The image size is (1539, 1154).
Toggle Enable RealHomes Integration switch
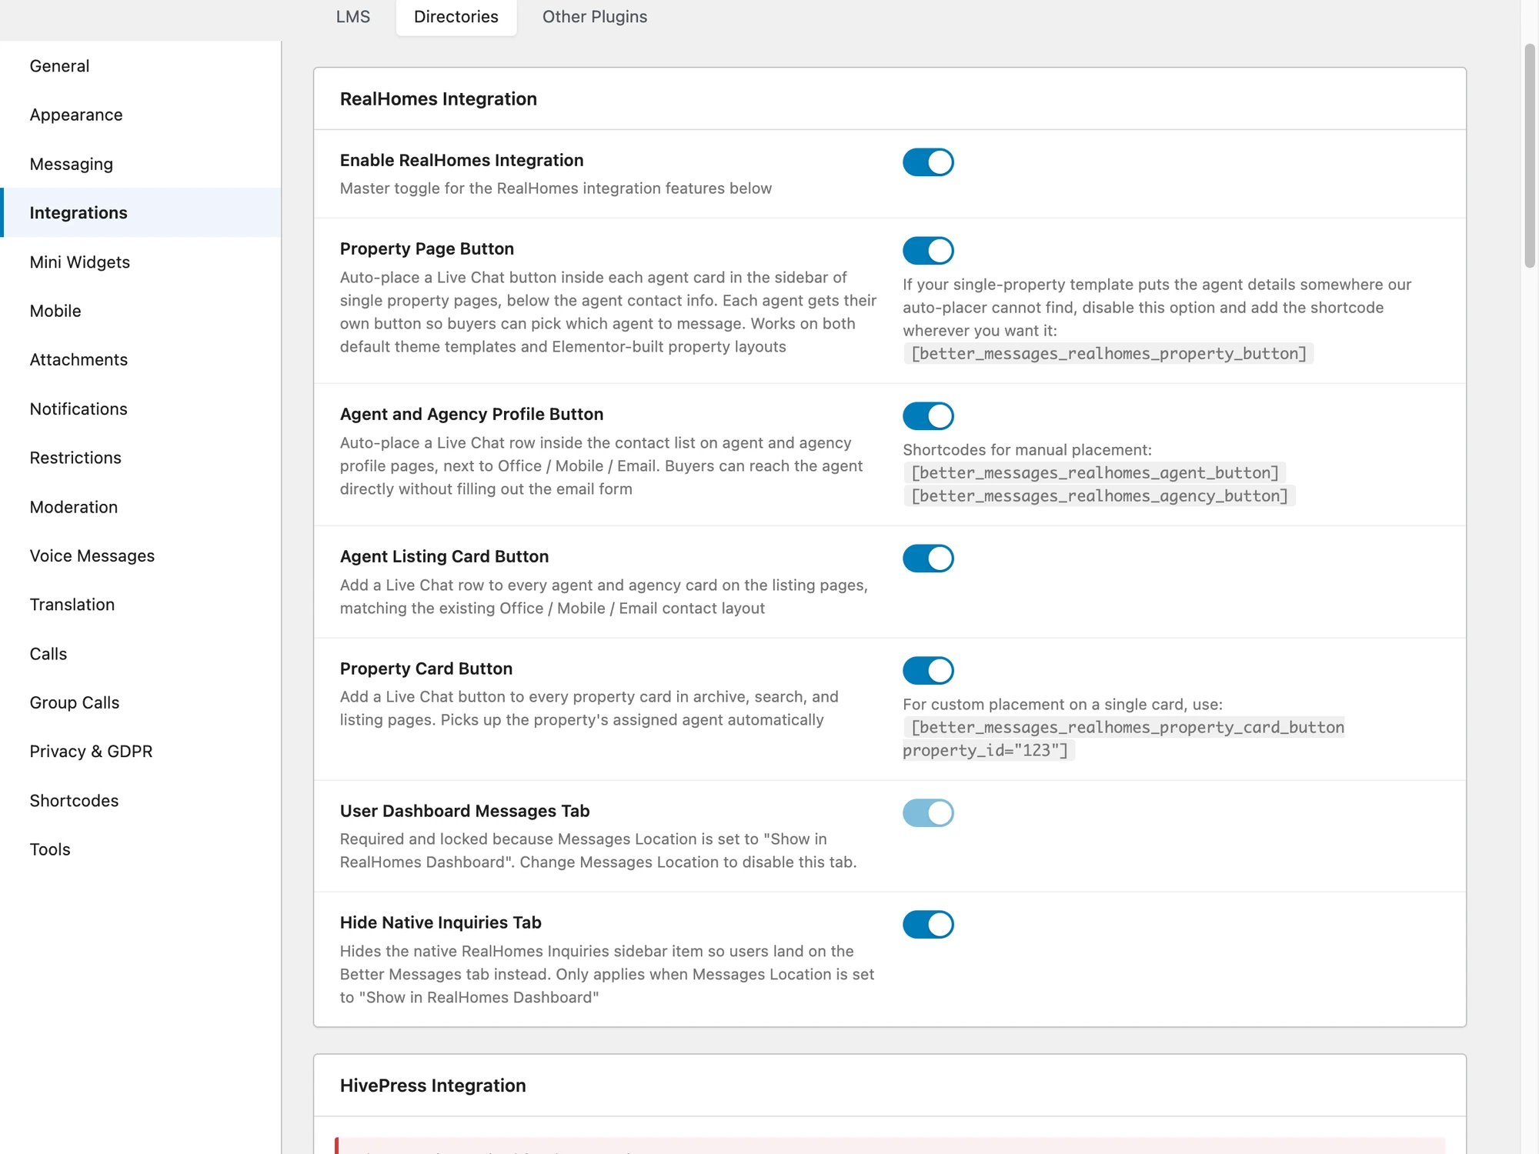click(928, 162)
